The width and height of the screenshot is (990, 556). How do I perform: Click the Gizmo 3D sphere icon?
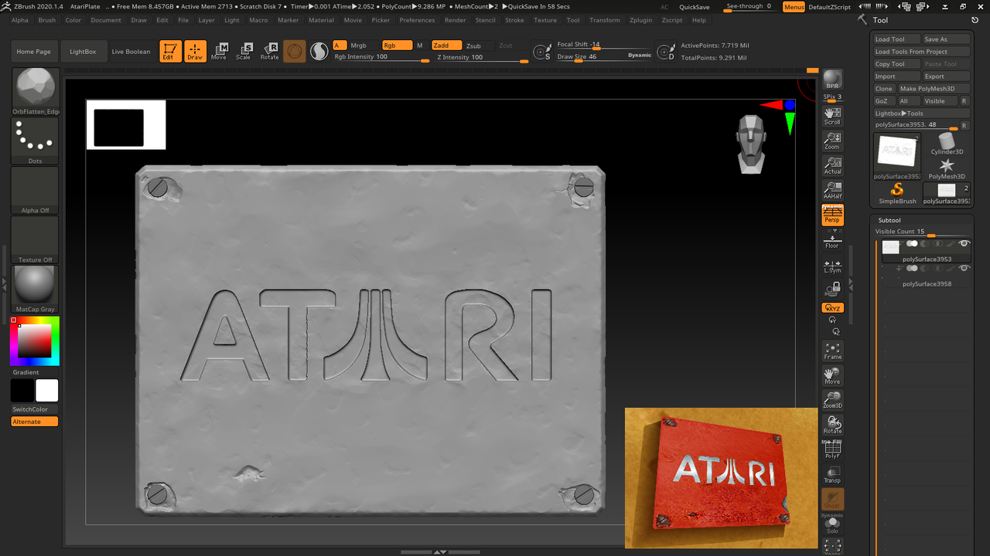coord(294,51)
